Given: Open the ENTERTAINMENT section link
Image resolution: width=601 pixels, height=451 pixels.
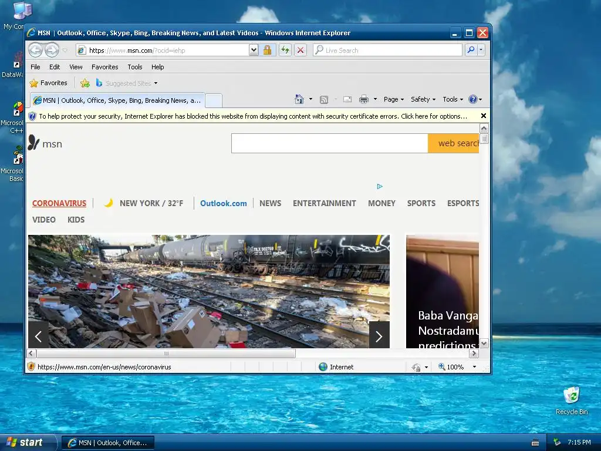Looking at the screenshot, I should tap(324, 203).
